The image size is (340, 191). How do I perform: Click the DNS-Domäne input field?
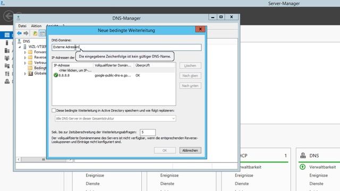[126, 47]
